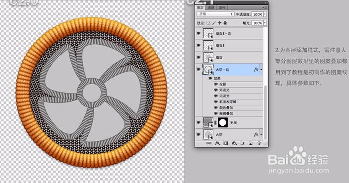349x183 pixels.
Task: Switch to the 通道 tab
Action: pos(210,7)
